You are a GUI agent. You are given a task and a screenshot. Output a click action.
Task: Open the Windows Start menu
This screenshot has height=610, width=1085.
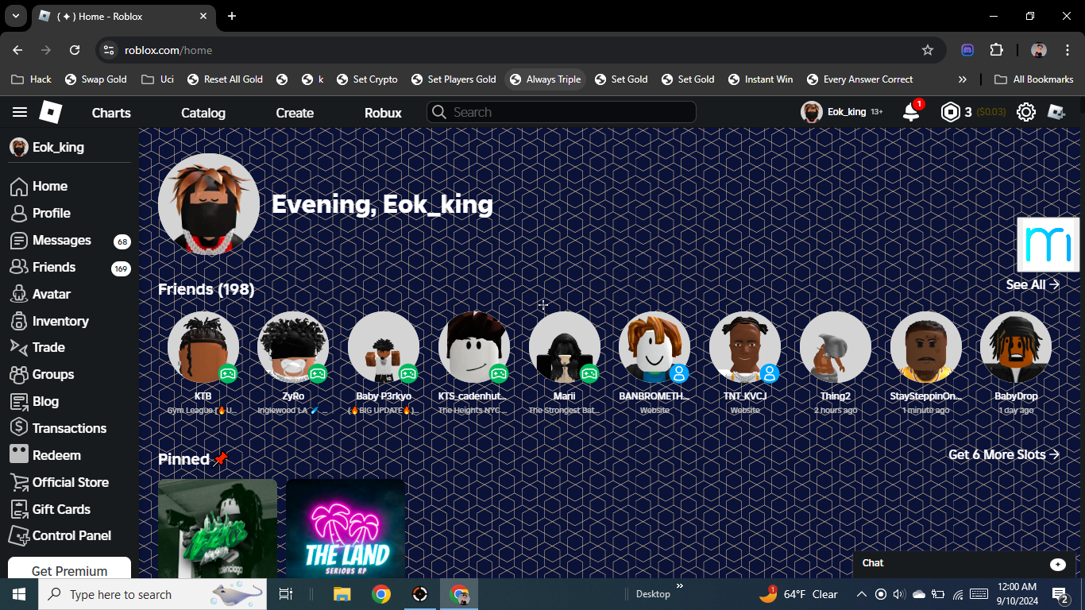pyautogui.click(x=19, y=594)
